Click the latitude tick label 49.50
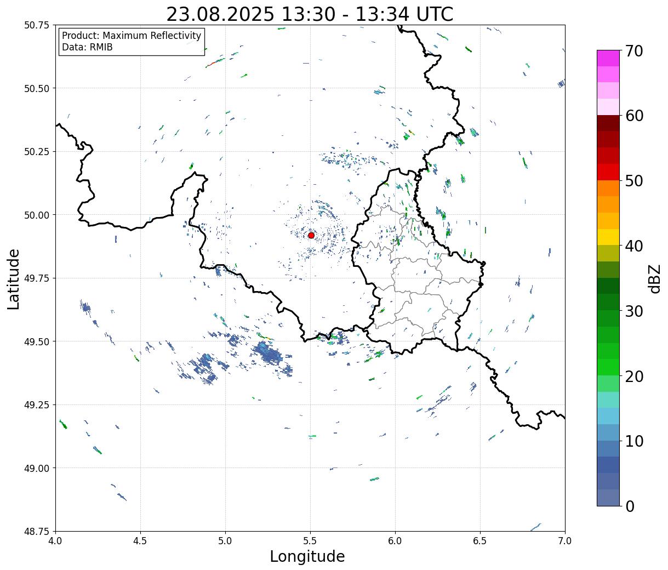Image resolution: width=668 pixels, height=570 pixels. pos(37,341)
